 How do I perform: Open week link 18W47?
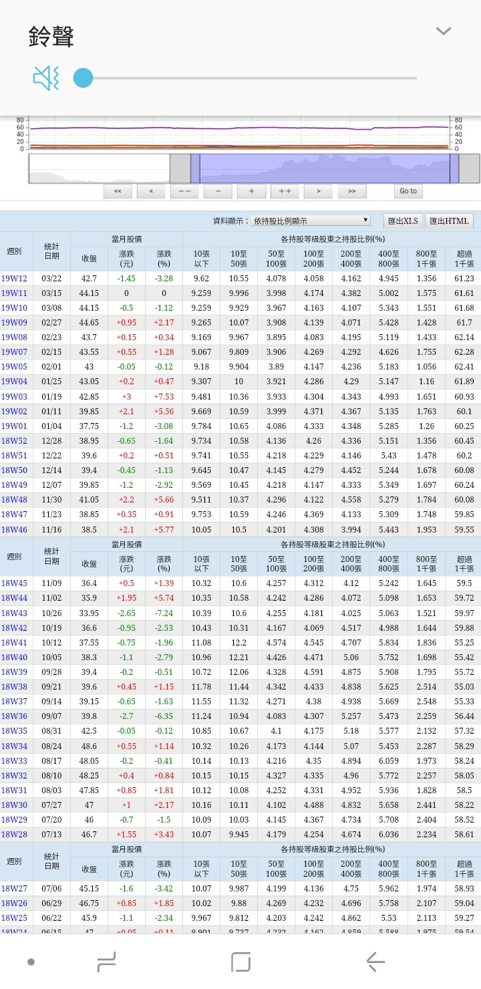(x=14, y=515)
